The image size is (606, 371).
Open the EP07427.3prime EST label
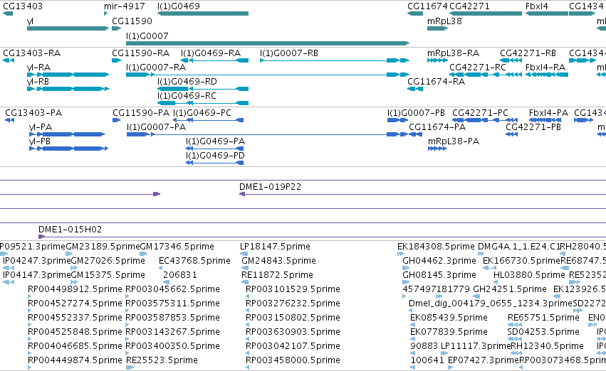pos(483,360)
